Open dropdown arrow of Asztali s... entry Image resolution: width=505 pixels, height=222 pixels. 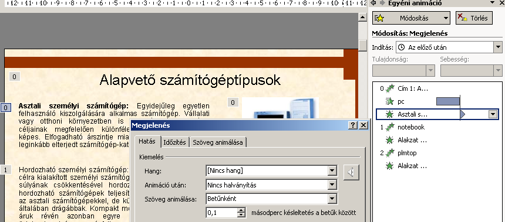(x=493, y=114)
